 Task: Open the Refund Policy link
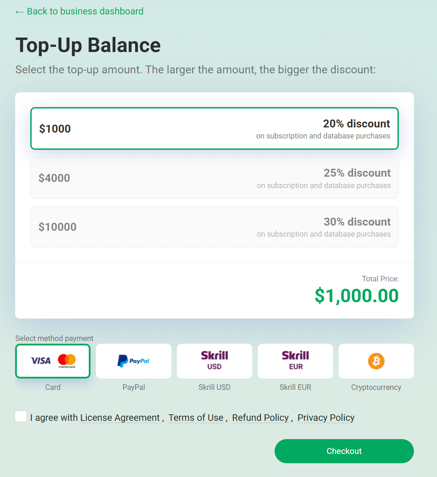coord(260,418)
